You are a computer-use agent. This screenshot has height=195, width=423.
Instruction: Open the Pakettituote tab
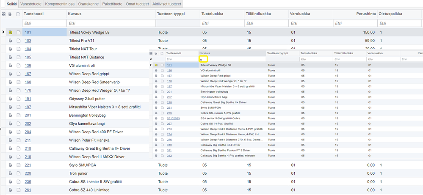pos(112,4)
